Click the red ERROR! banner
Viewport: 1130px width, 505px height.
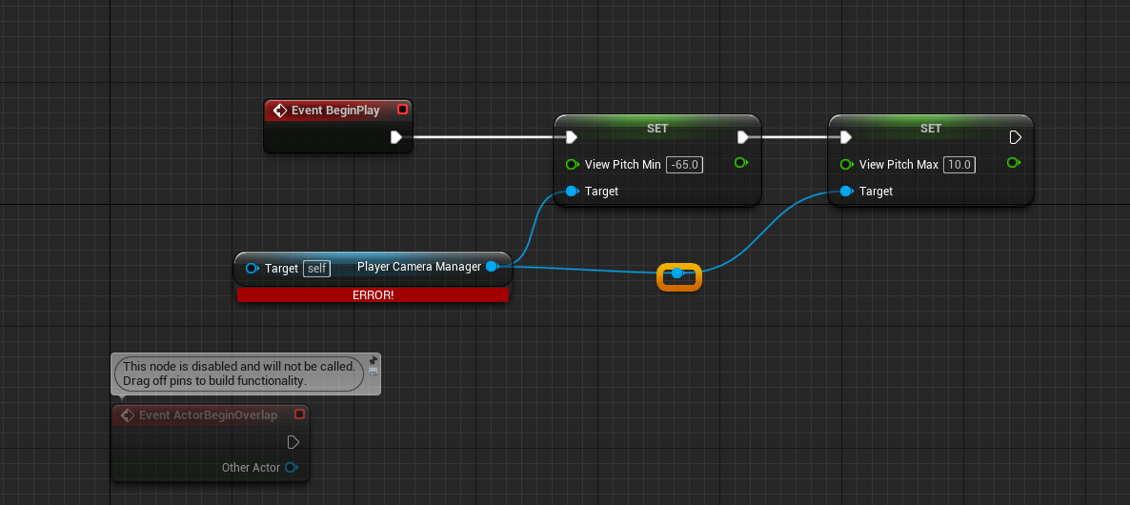(373, 294)
